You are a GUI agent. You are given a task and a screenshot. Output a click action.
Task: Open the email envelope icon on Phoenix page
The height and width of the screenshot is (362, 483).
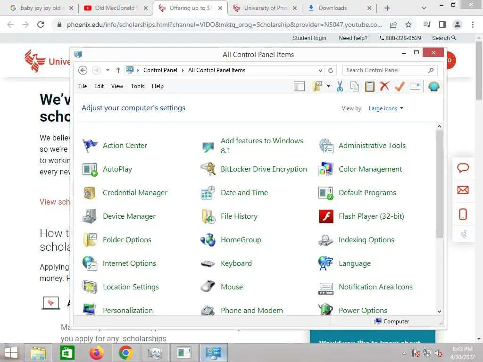pyautogui.click(x=463, y=190)
